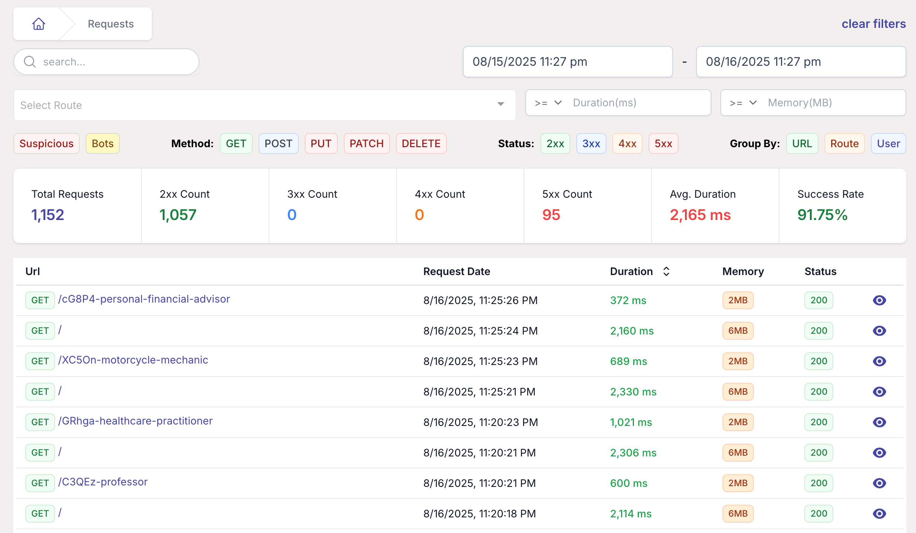The width and height of the screenshot is (916, 533).
Task: Click the 1,021 ms duration cell
Action: coord(631,422)
